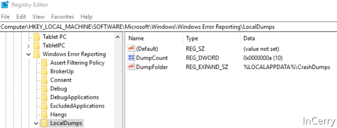The width and height of the screenshot is (337, 128).
Task: Collapse the LocalDumps key chevron
Action: (36, 123)
